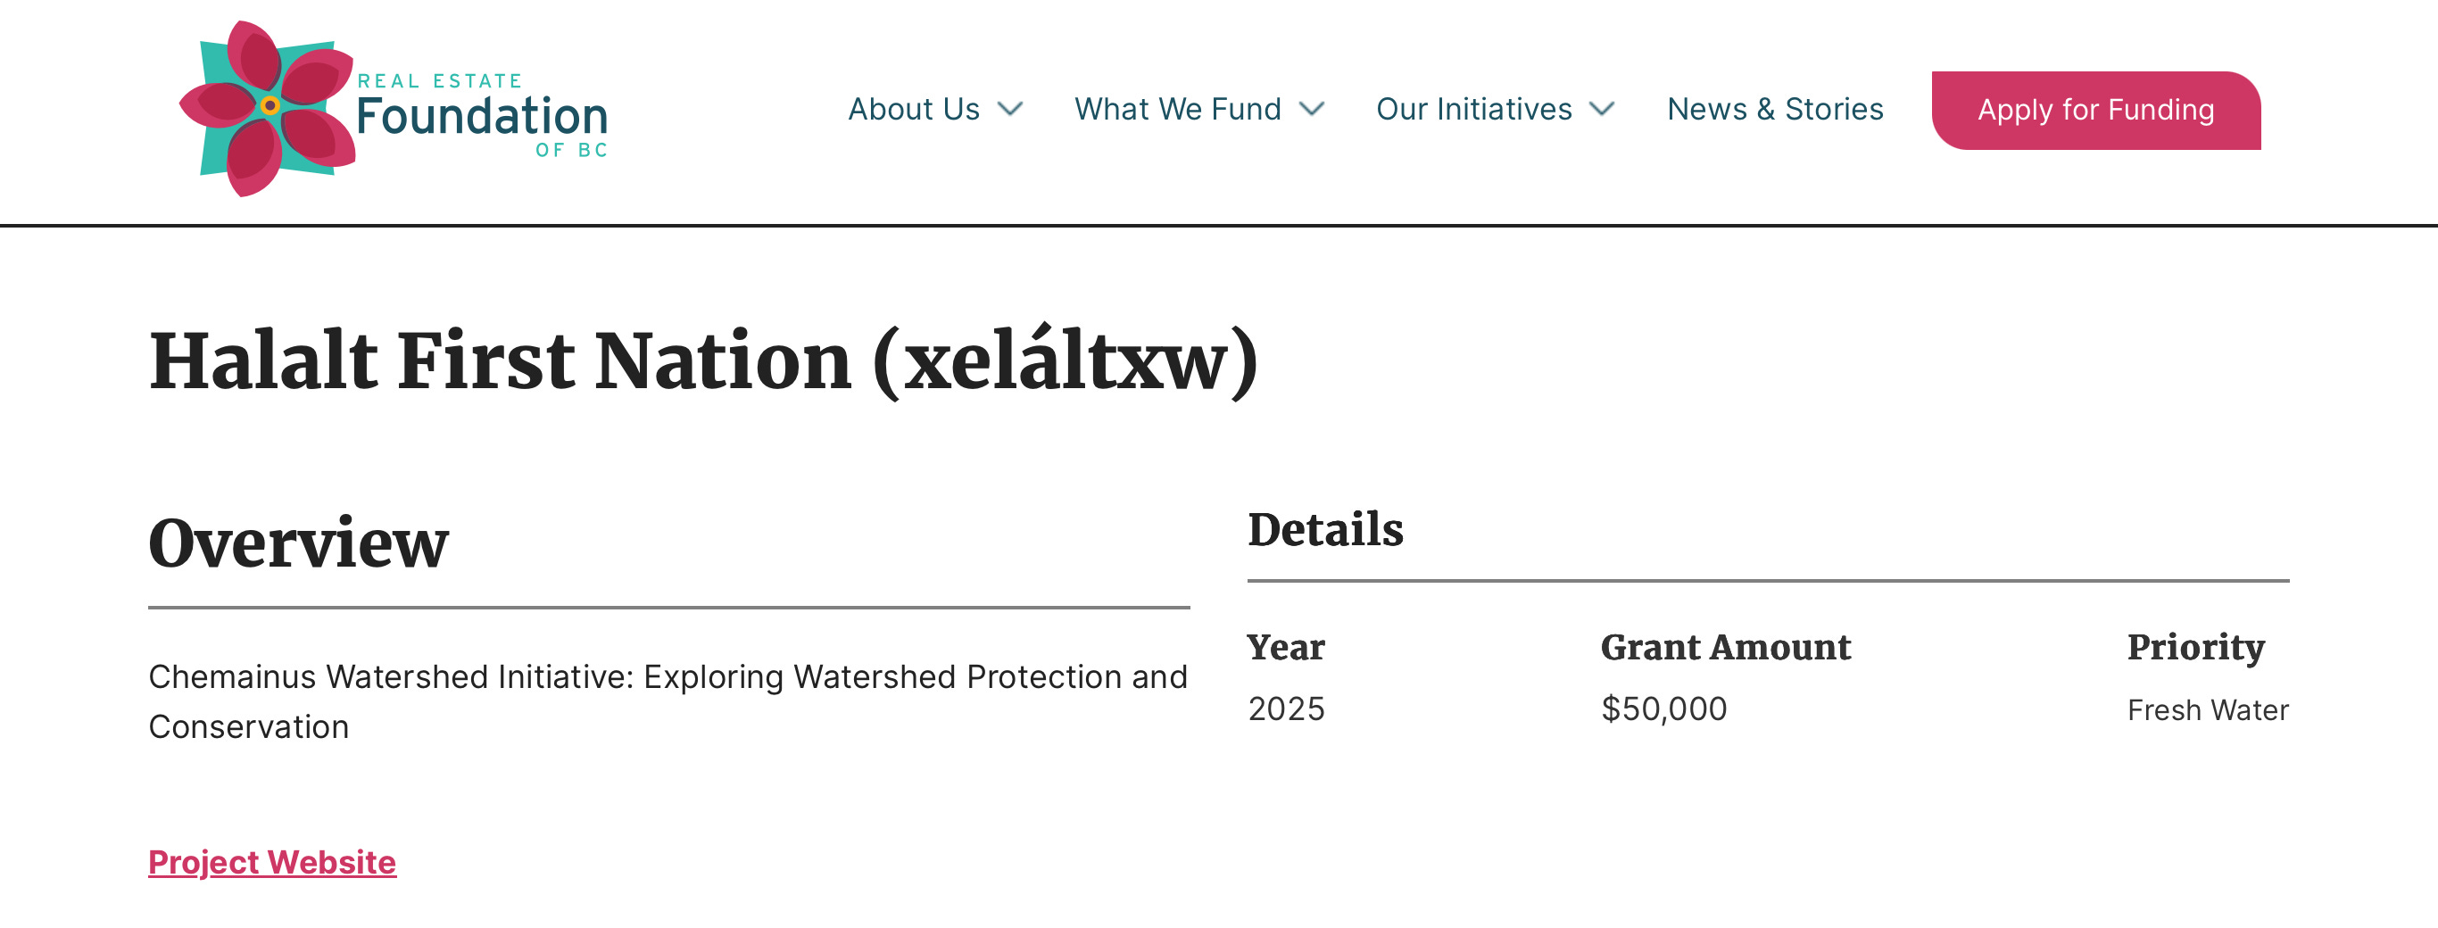
Task: Open the About Us menu
Action: pyautogui.click(x=913, y=110)
